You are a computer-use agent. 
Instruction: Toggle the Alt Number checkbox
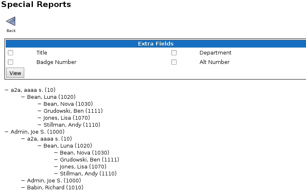[x=174, y=62]
